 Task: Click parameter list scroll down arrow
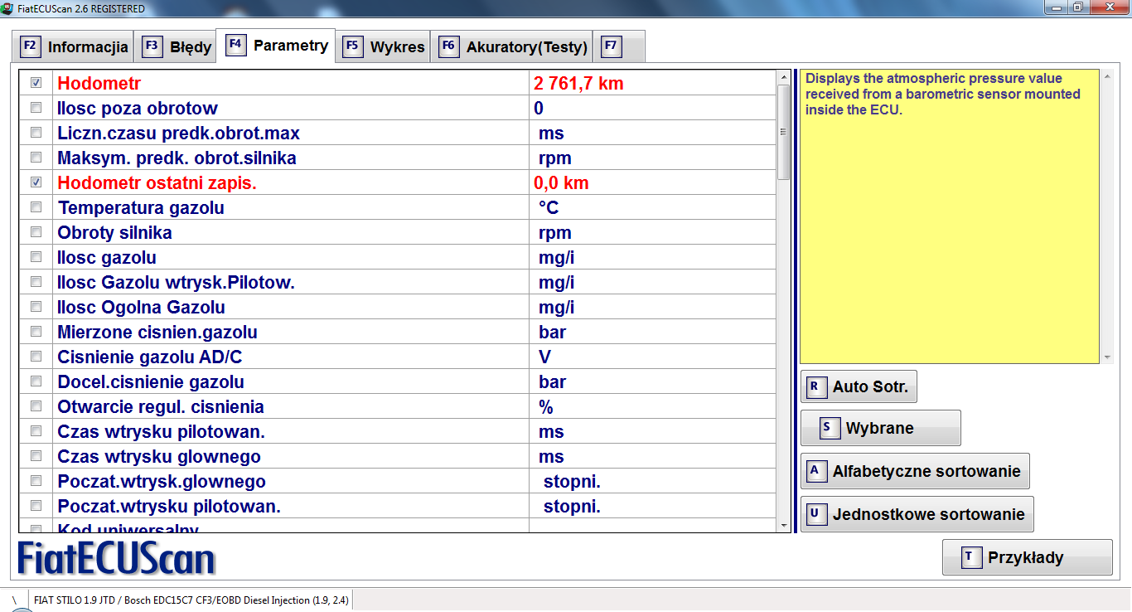click(784, 525)
